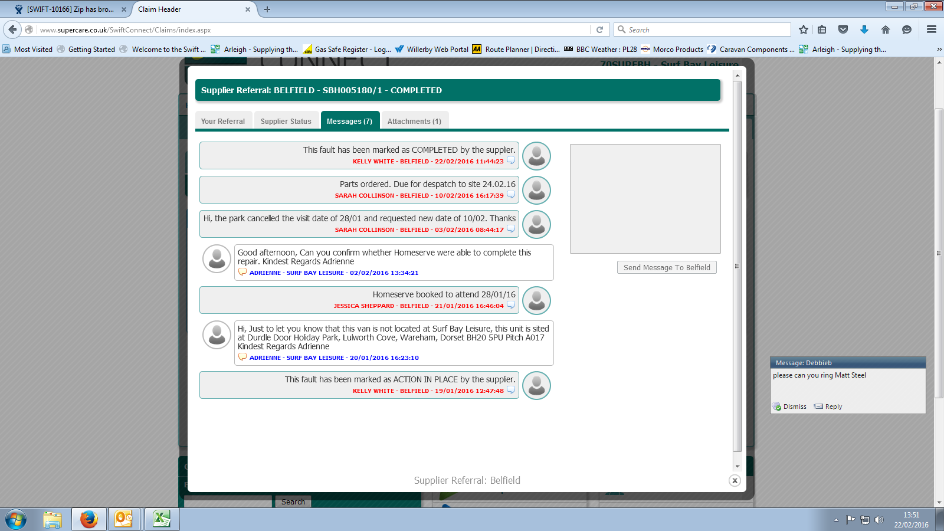The width and height of the screenshot is (944, 531).
Task: Open the Firefox Hello chat icon
Action: click(x=907, y=29)
